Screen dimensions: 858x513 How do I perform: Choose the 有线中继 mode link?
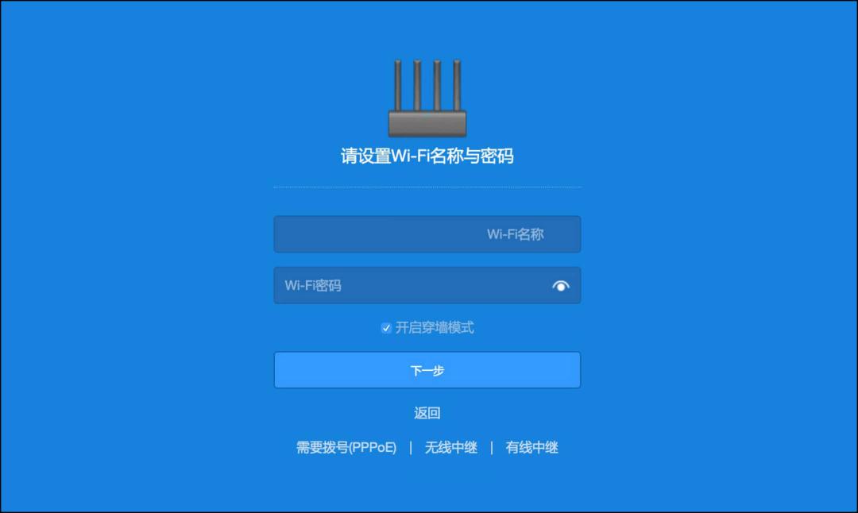(531, 447)
